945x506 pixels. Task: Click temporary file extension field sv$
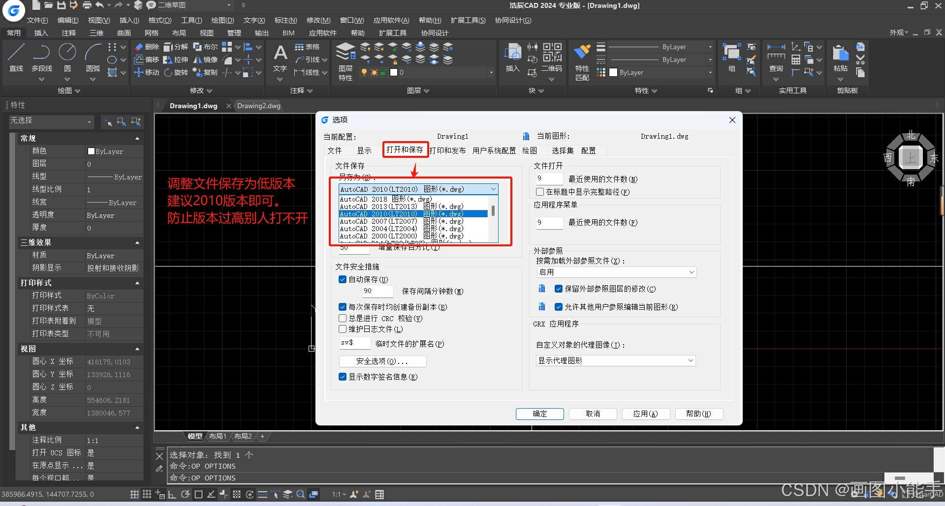click(354, 343)
